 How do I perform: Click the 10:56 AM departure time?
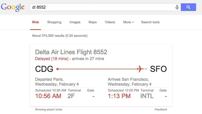(48, 96)
